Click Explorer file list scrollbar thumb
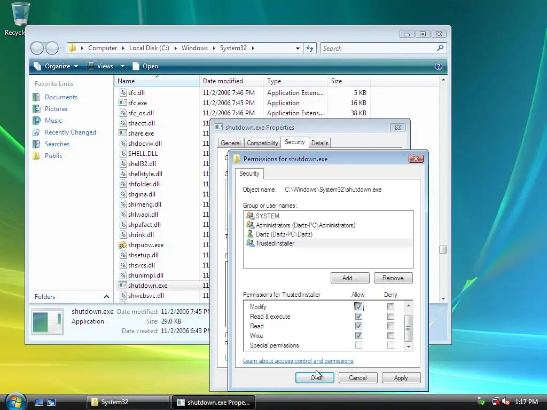547x410 pixels. point(443,250)
